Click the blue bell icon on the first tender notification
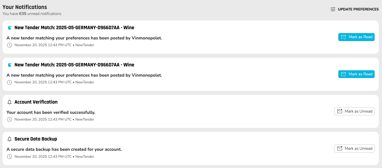Image resolution: width=382 pixels, height=168 pixels. click(10, 28)
